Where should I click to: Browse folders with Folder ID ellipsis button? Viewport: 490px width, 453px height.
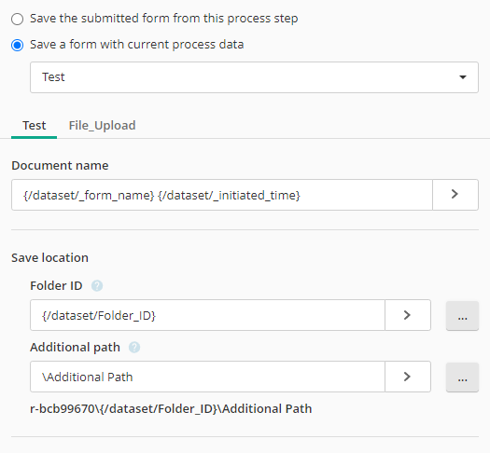coord(462,315)
